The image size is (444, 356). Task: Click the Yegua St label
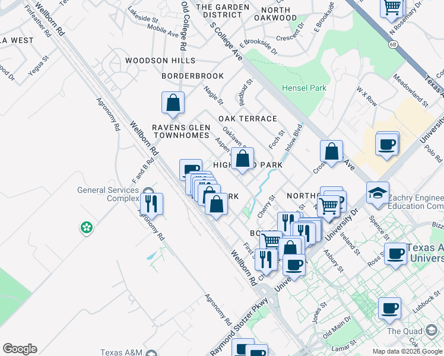click(x=39, y=66)
